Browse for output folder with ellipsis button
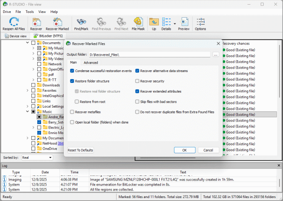Viewport: 283px width, 201px height. [215, 55]
